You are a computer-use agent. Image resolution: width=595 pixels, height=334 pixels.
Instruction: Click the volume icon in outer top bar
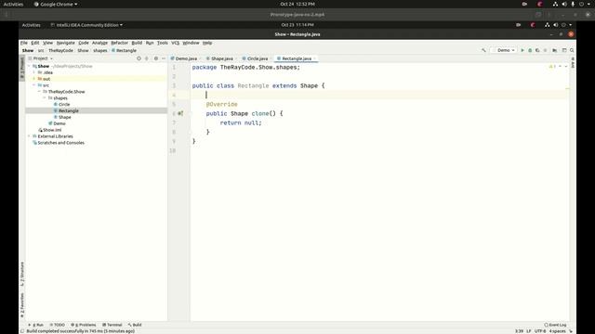(564, 4)
